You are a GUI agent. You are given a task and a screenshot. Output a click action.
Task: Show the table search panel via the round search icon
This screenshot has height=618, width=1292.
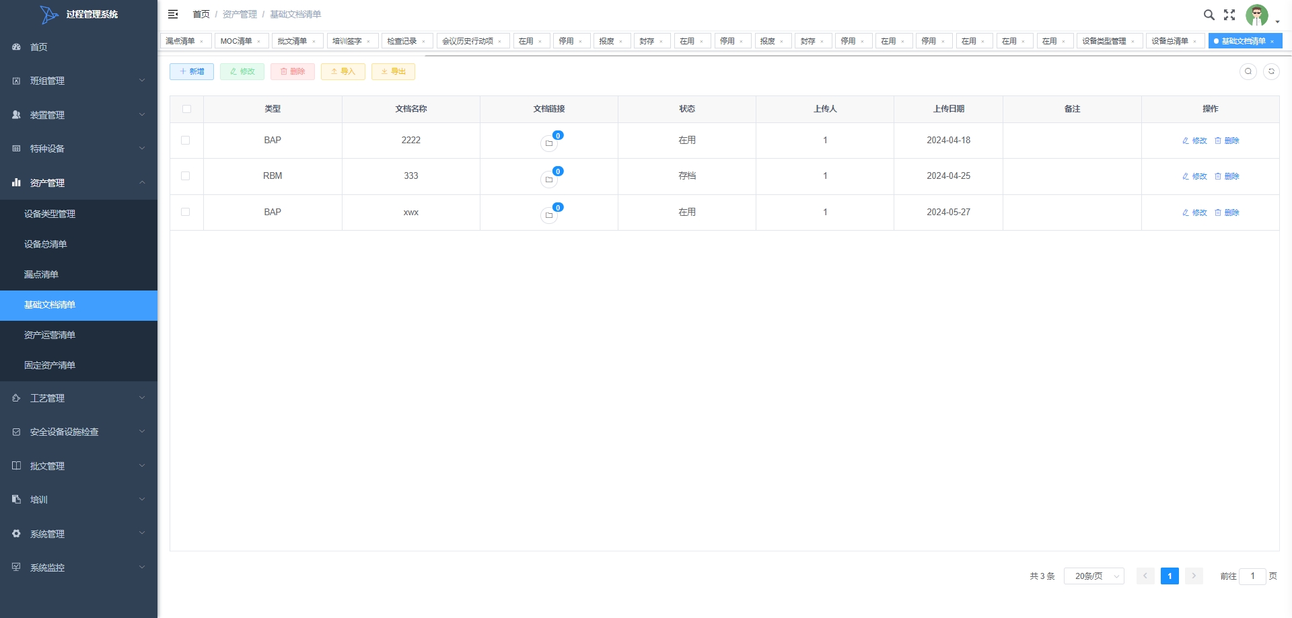click(x=1248, y=71)
